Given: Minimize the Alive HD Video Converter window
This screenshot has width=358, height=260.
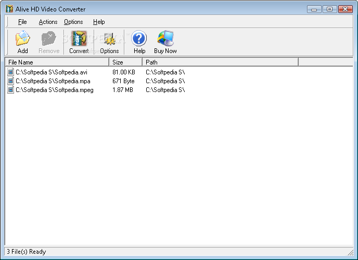Looking at the screenshot, I should pos(314,9).
